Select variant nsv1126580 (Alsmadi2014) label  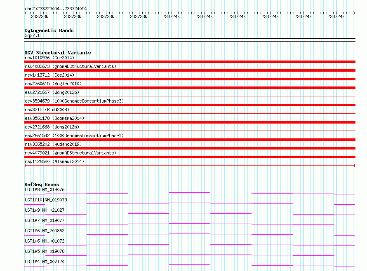54,161
